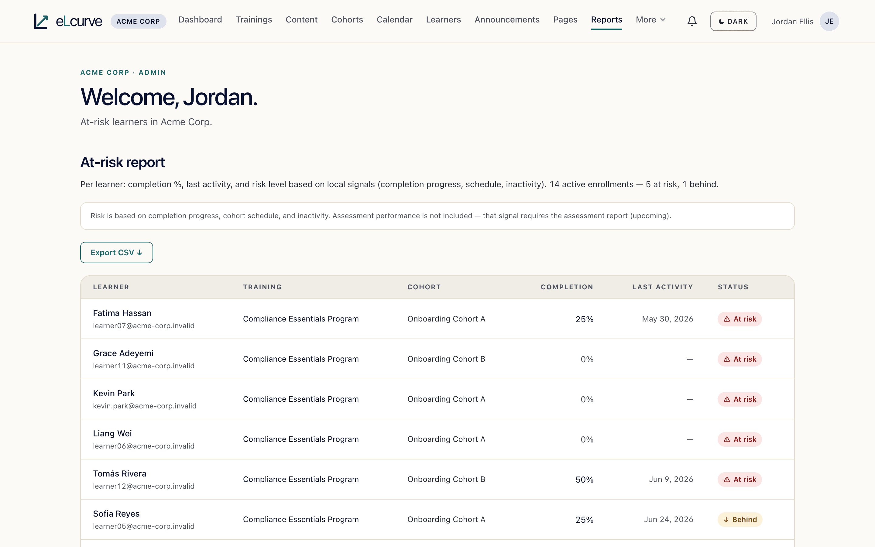Click the TRAINING column header

point(262,287)
